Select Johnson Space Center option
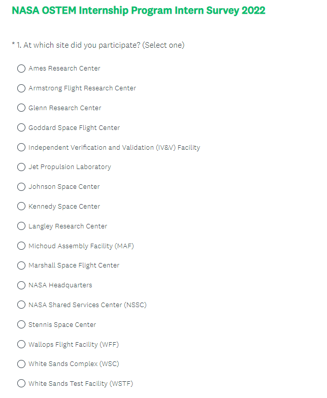The height and width of the screenshot is (398, 327). (21, 187)
